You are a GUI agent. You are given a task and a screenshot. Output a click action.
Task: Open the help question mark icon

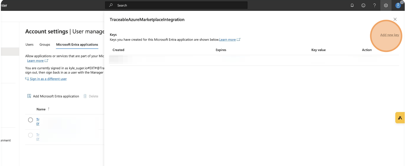[x=374, y=5]
